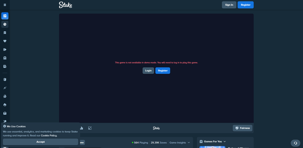Open the sparkle icon in sidebar

coord(5,88)
